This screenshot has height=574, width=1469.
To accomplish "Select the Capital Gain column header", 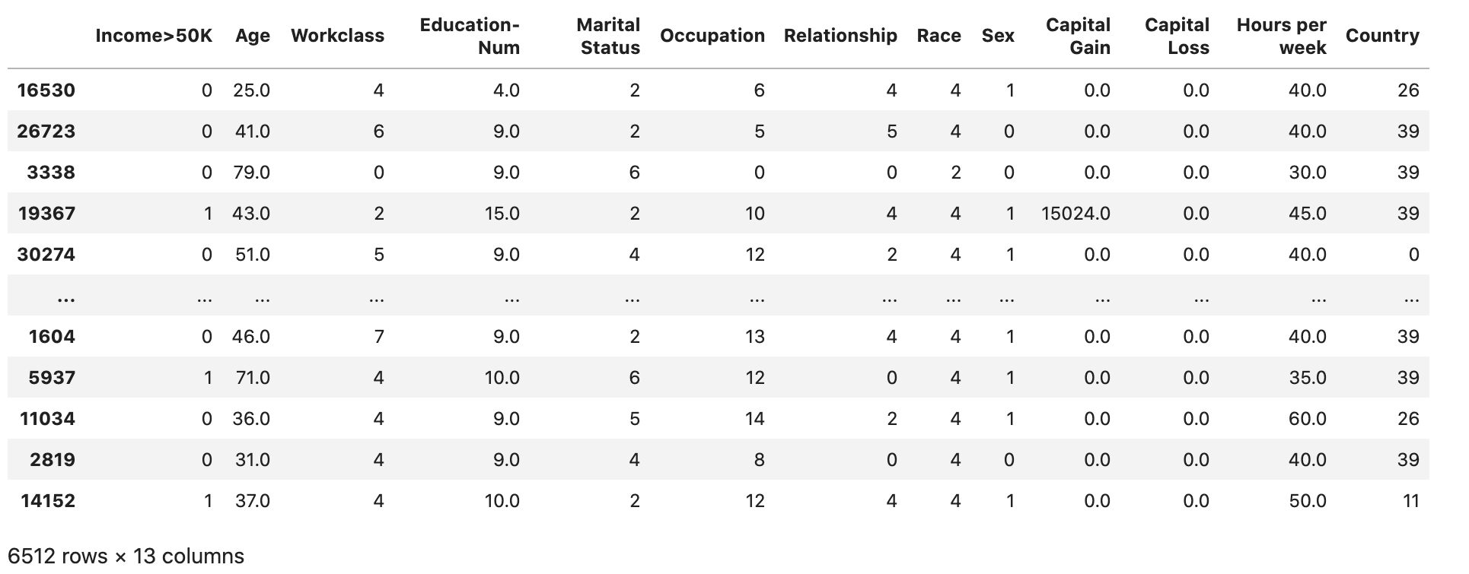I will point(1078,36).
